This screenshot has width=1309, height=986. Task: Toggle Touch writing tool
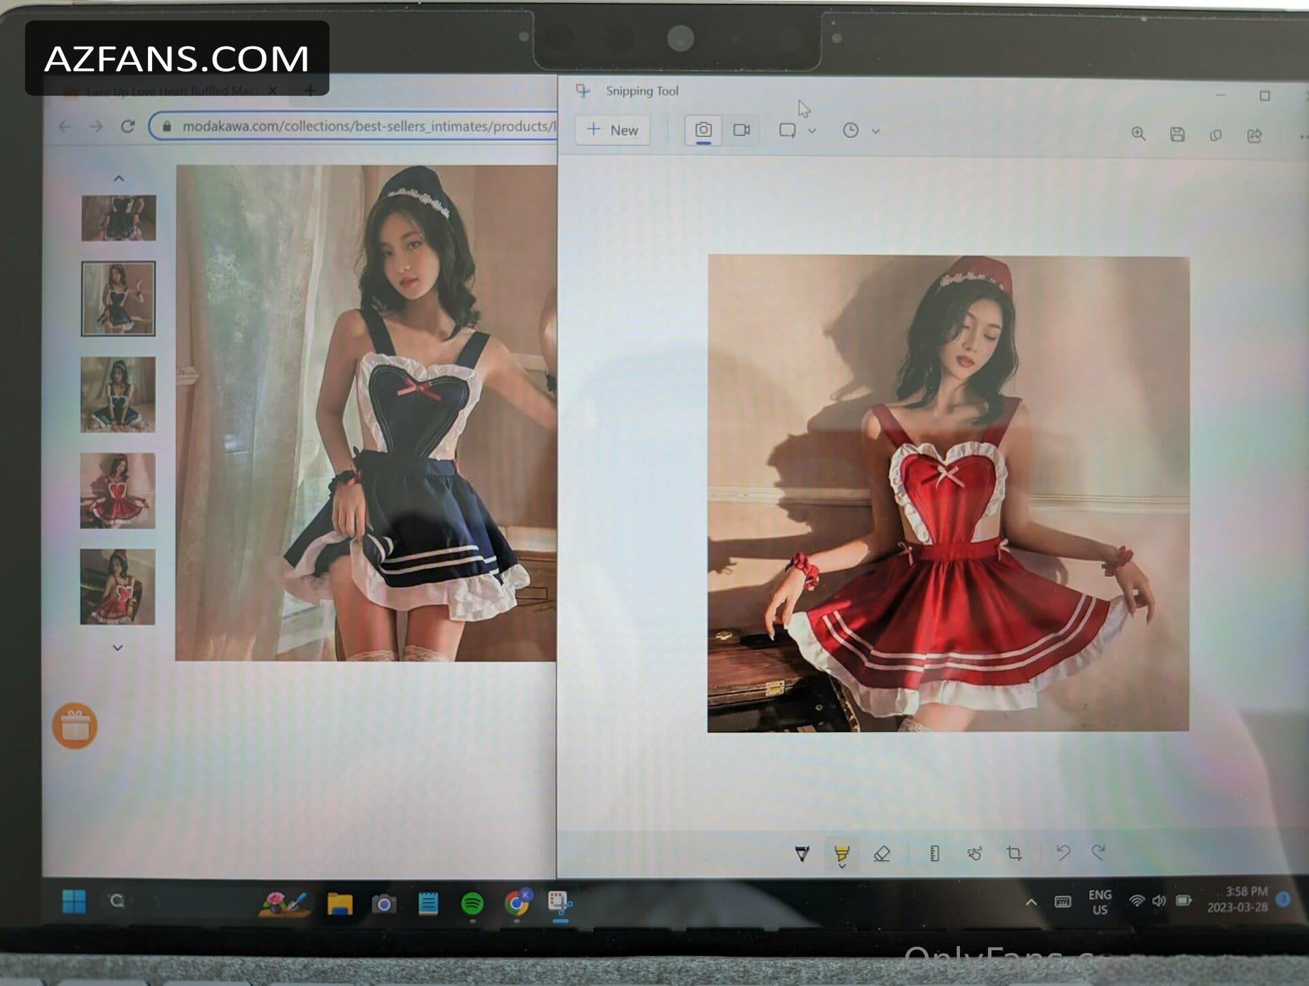pos(974,853)
